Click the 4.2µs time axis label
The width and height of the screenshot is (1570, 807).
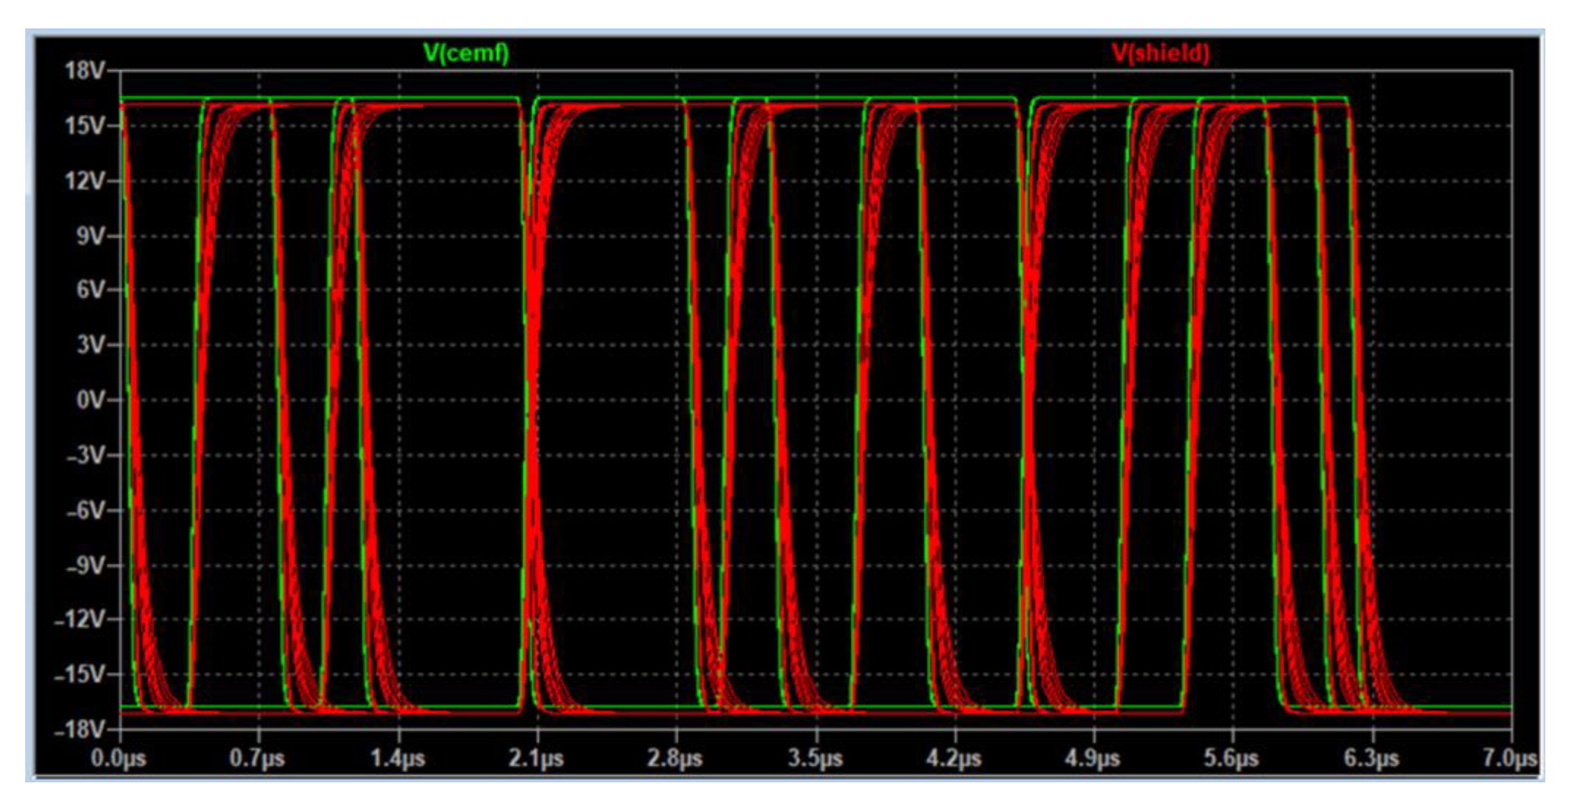(x=954, y=759)
